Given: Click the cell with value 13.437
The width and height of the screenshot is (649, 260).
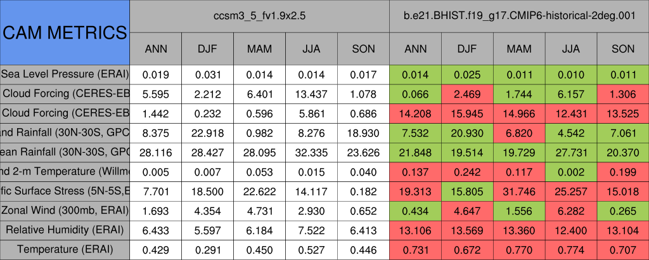Looking at the screenshot, I should pyautogui.click(x=311, y=94).
